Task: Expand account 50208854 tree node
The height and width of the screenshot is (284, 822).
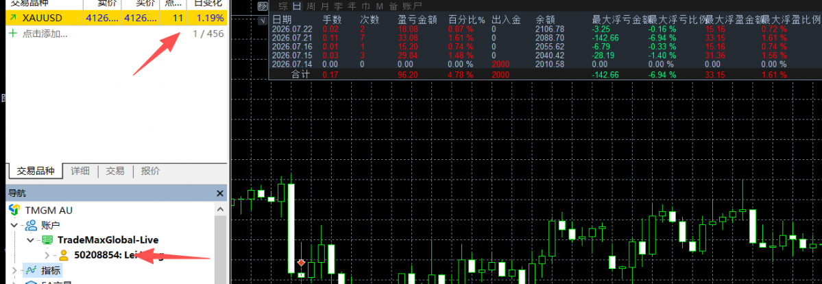Action: pyautogui.click(x=48, y=256)
